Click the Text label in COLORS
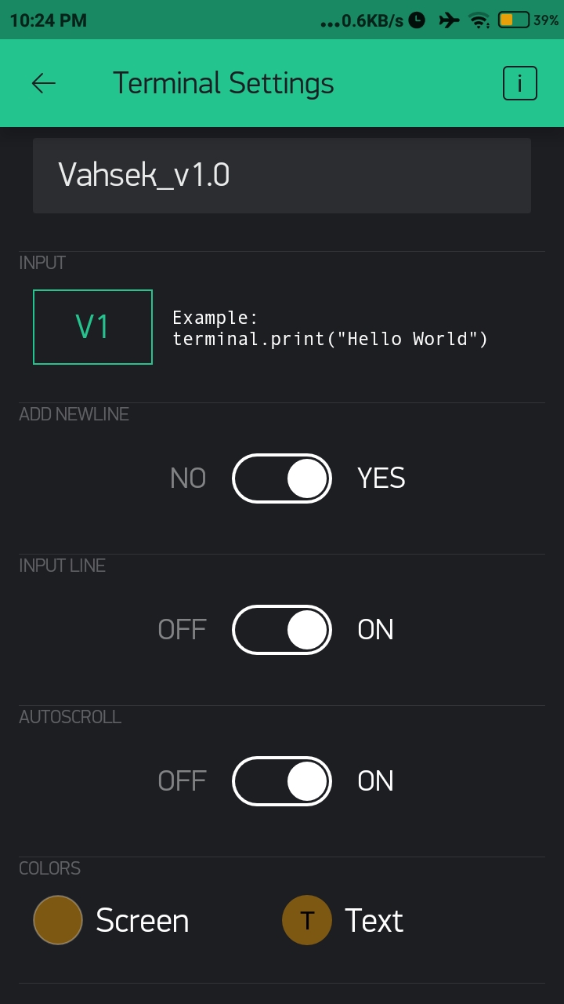The height and width of the screenshot is (1004, 564). (374, 919)
